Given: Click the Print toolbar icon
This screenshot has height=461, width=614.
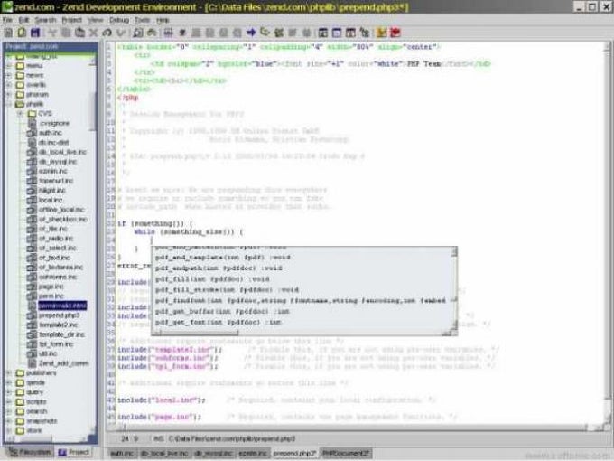Looking at the screenshot, I should (x=168, y=33).
